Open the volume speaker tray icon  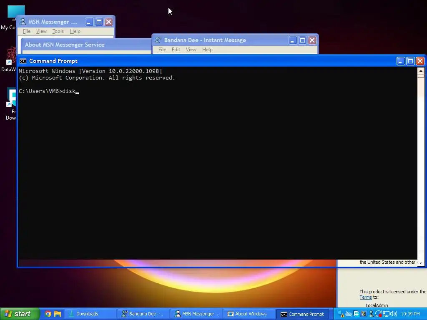(x=394, y=314)
